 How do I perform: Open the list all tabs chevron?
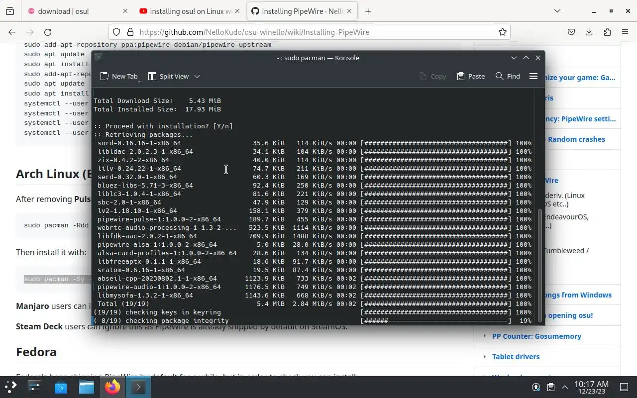coord(557,11)
